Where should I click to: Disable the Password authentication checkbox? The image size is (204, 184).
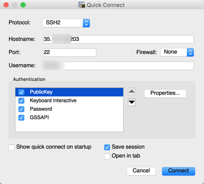point(21,109)
